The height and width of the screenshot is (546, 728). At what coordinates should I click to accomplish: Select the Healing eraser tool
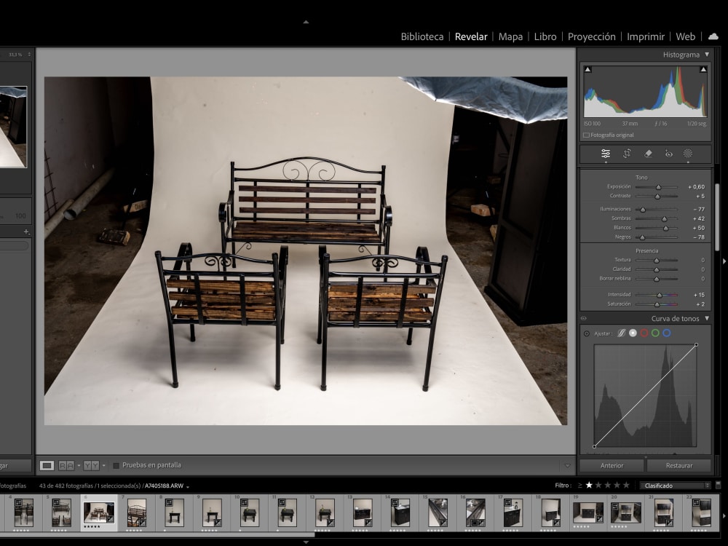(648, 154)
